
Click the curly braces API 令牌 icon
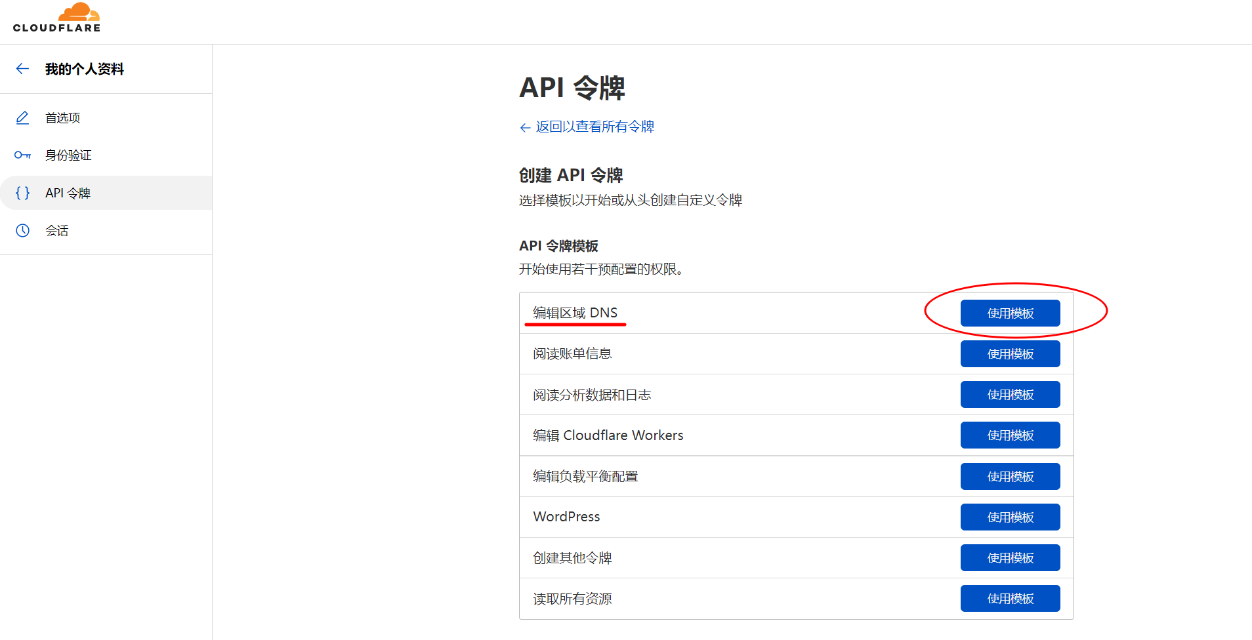pyautogui.click(x=22, y=193)
